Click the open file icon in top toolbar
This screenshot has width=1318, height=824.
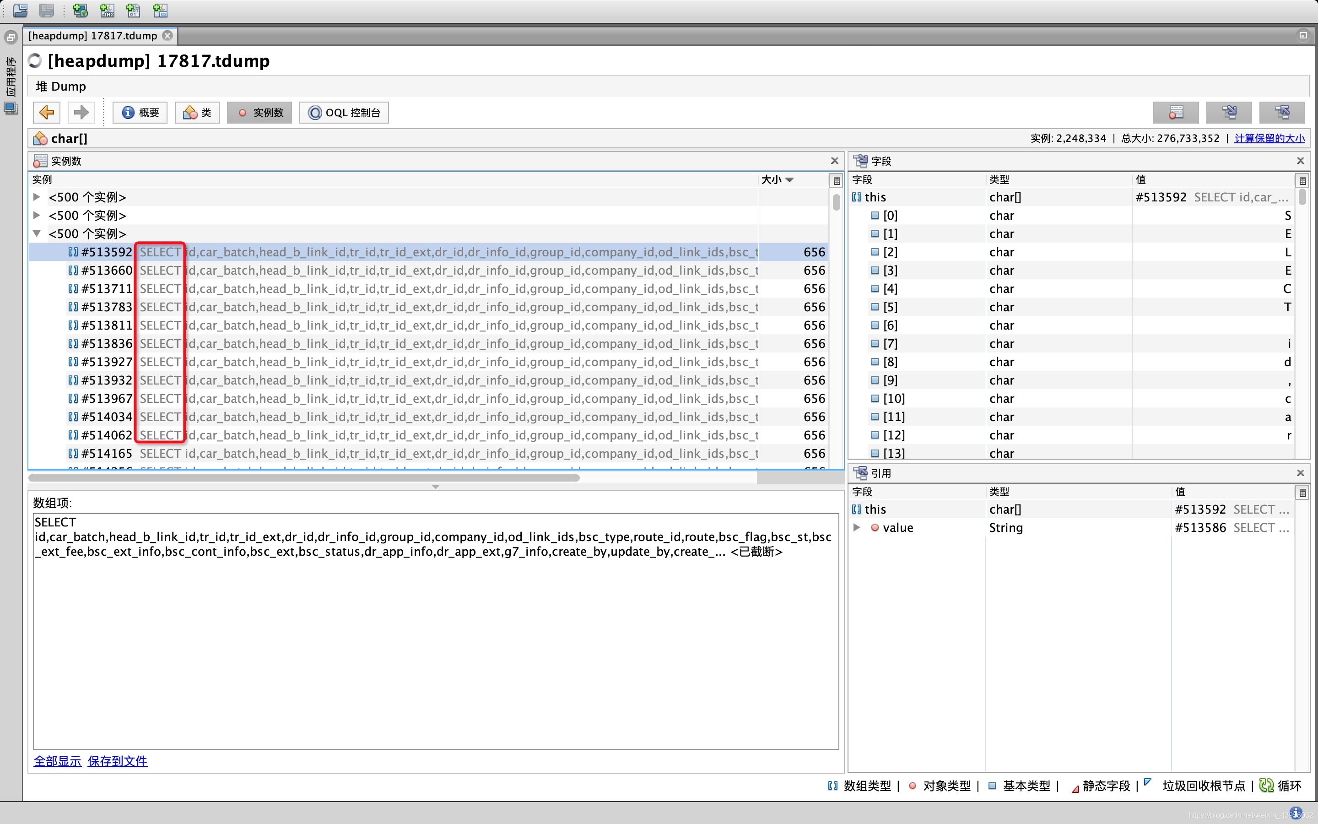click(x=20, y=10)
